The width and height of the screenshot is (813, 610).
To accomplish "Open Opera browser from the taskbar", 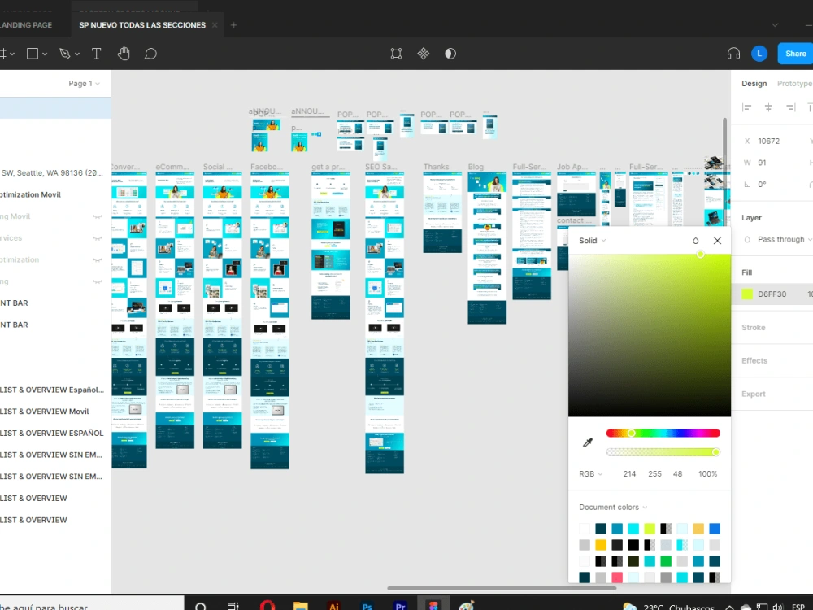I will click(x=267, y=606).
